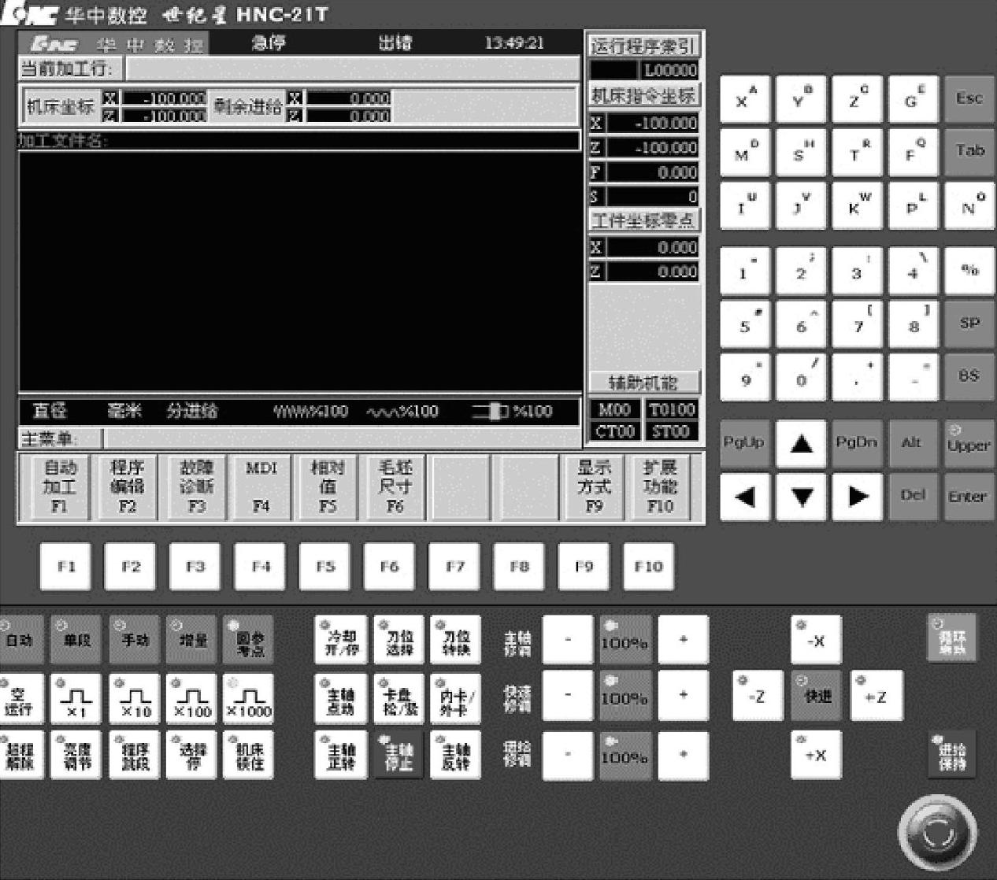
Task: Increase 进给修调 feed override with plus
Action: (x=684, y=756)
